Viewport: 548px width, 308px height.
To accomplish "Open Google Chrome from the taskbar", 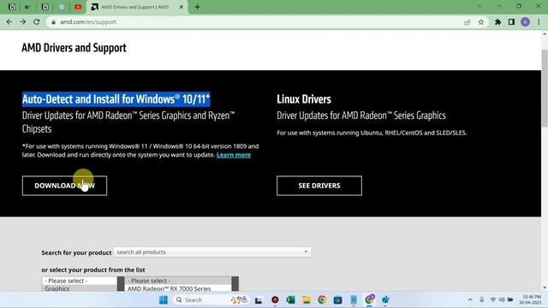I will (x=322, y=299).
